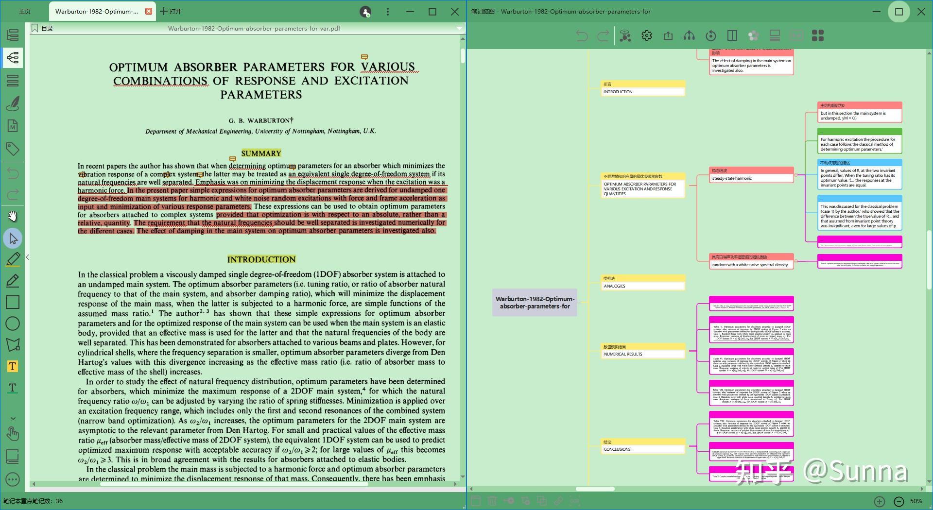Expand more tools with the sidebar chevron
Screen dimensions: 933x510
pyautogui.click(x=13, y=419)
